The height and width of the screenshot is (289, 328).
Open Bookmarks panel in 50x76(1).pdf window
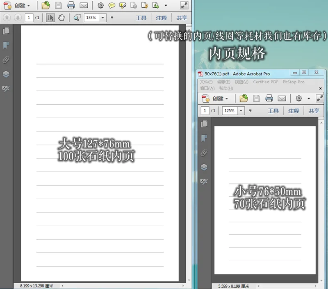(204, 138)
